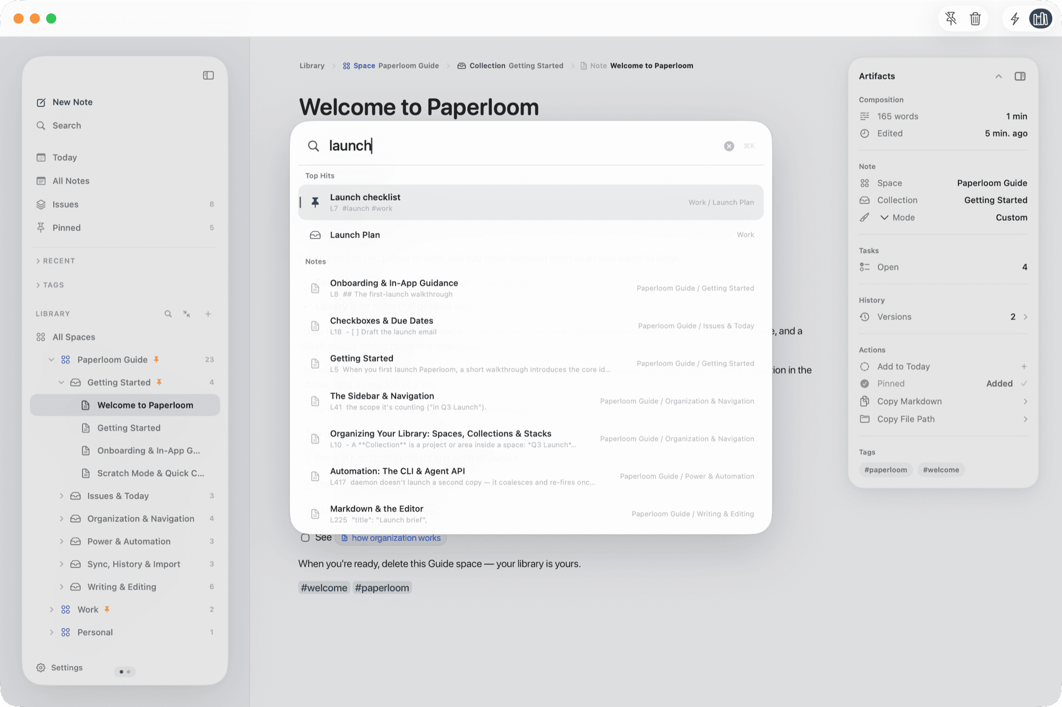Collapse the Paperloom Guide space chevron
Image resolution: width=1062 pixels, height=707 pixels.
click(x=52, y=360)
